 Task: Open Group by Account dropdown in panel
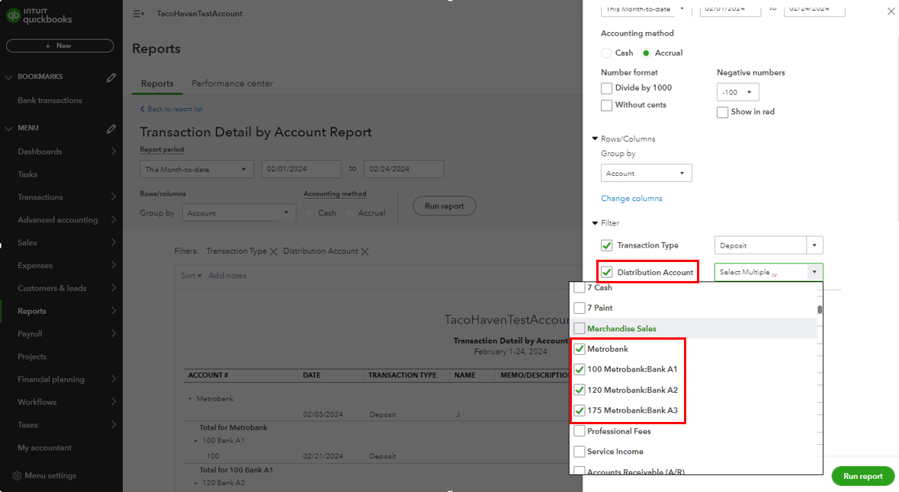point(646,173)
